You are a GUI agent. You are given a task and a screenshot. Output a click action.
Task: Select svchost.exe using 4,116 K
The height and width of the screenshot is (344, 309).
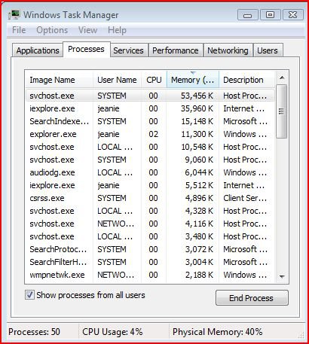pos(150,224)
